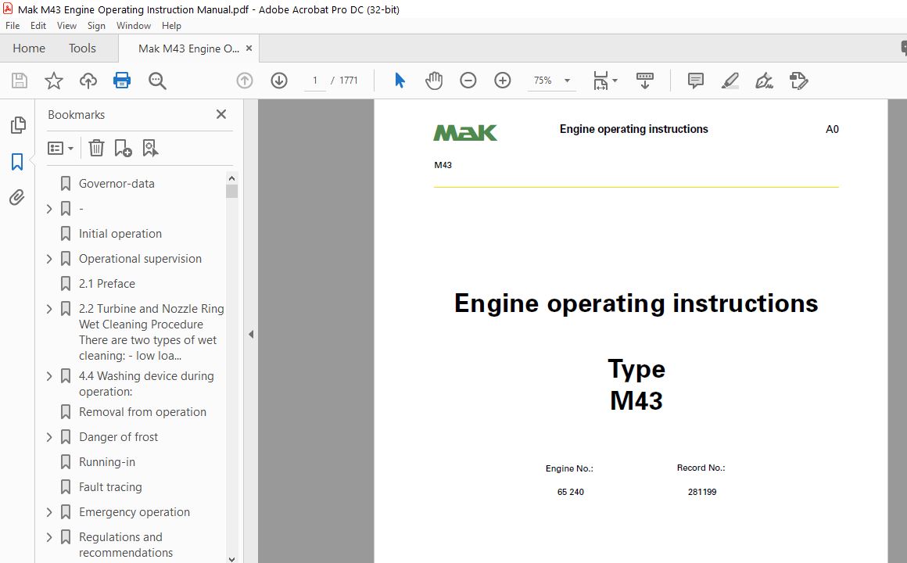
Task: Expand the 2.2 Turbine and Nozzle Ring bookmark
Action: 49,309
